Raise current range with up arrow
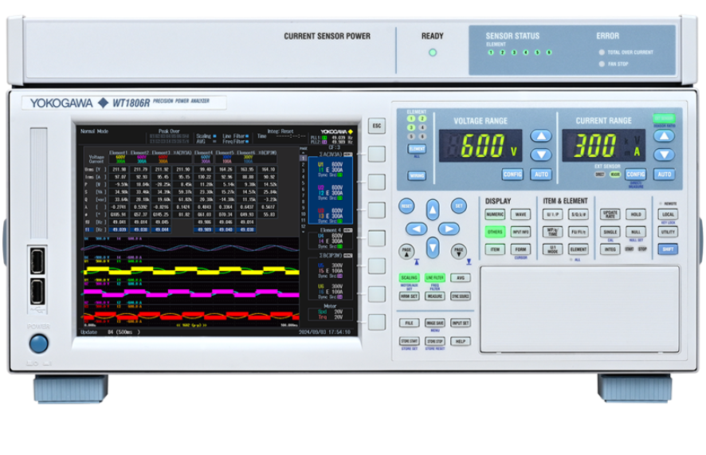 664,135
